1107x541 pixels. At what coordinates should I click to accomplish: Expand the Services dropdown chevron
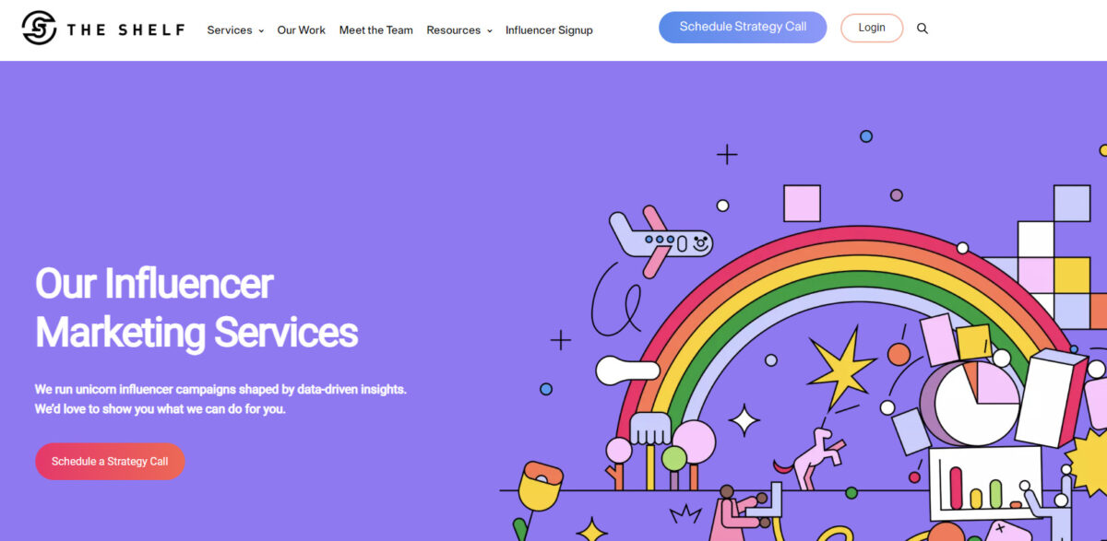click(x=261, y=30)
